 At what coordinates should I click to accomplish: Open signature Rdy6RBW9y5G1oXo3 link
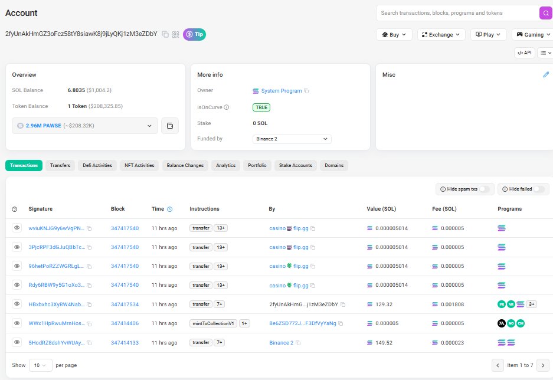[x=57, y=285]
